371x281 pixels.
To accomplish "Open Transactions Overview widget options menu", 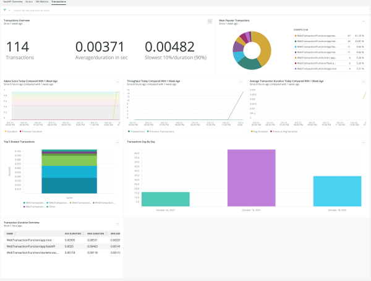I will click(x=210, y=20).
